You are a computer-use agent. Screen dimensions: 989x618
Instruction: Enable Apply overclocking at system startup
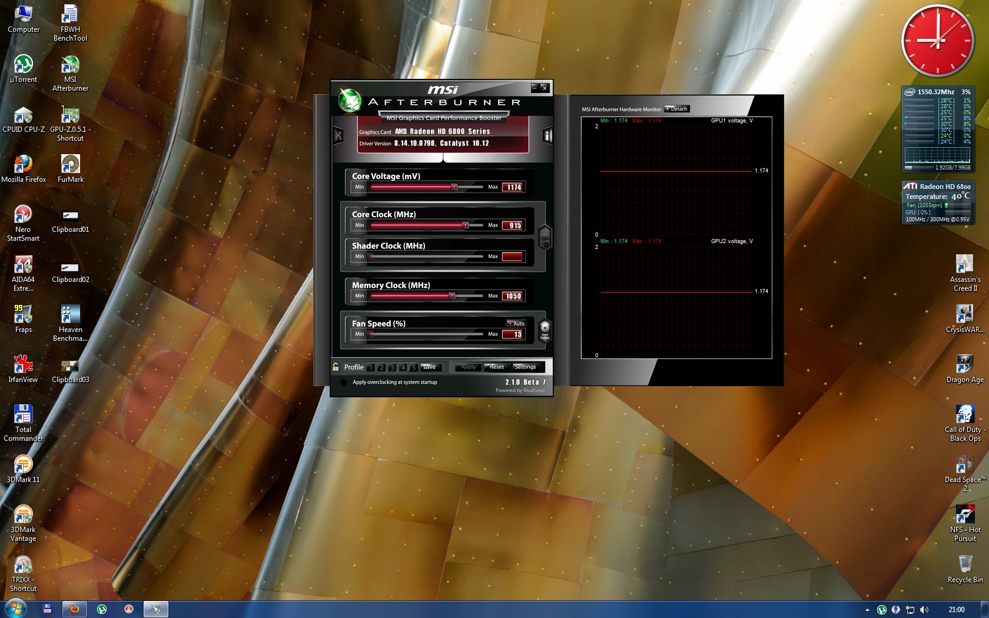[344, 382]
